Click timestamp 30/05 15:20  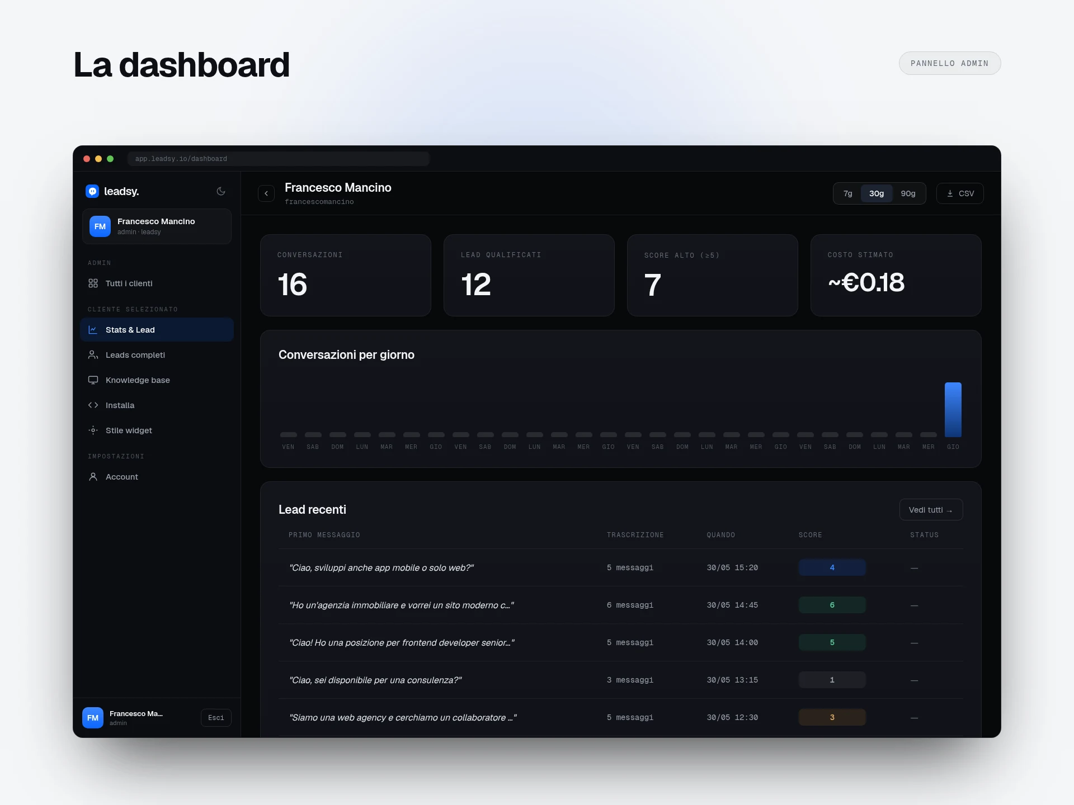click(732, 567)
